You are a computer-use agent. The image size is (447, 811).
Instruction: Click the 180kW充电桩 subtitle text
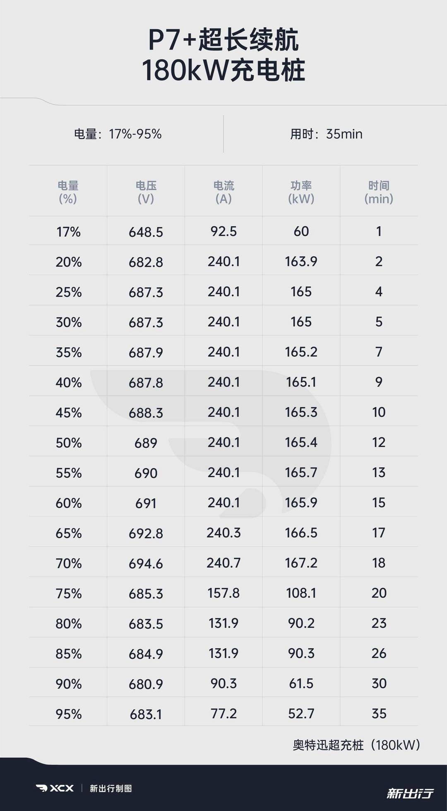(223, 70)
